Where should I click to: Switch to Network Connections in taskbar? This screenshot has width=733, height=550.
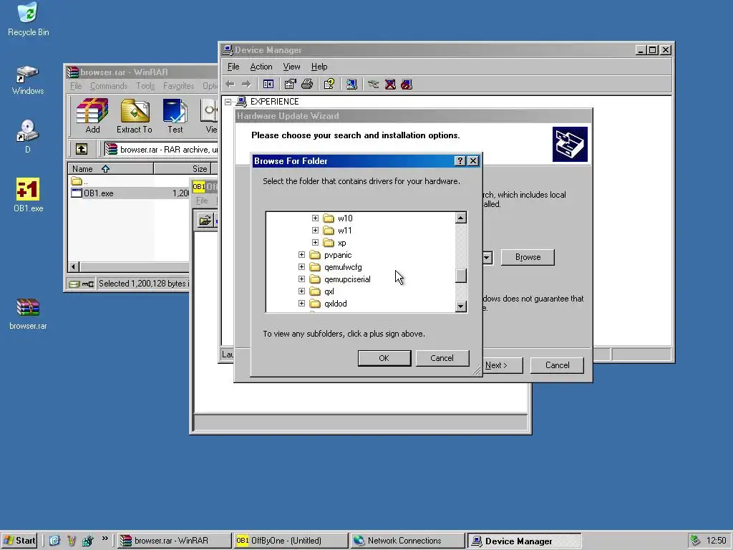point(407,540)
